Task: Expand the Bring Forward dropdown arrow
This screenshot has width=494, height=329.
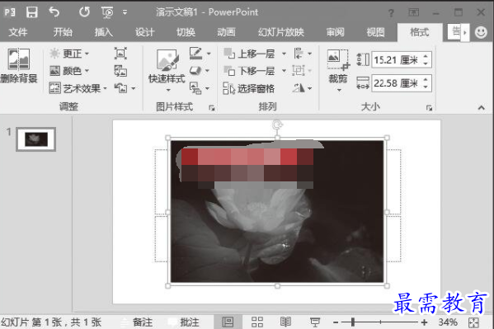Action: [x=284, y=54]
